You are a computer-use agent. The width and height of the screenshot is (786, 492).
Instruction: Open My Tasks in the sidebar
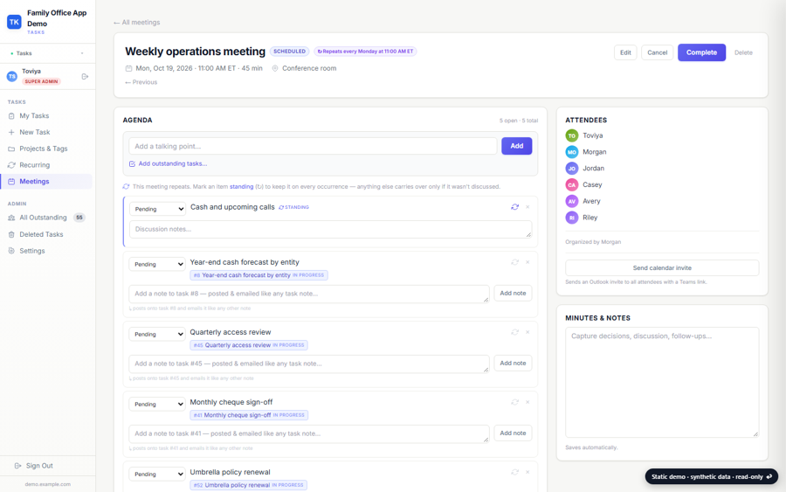[x=34, y=116]
